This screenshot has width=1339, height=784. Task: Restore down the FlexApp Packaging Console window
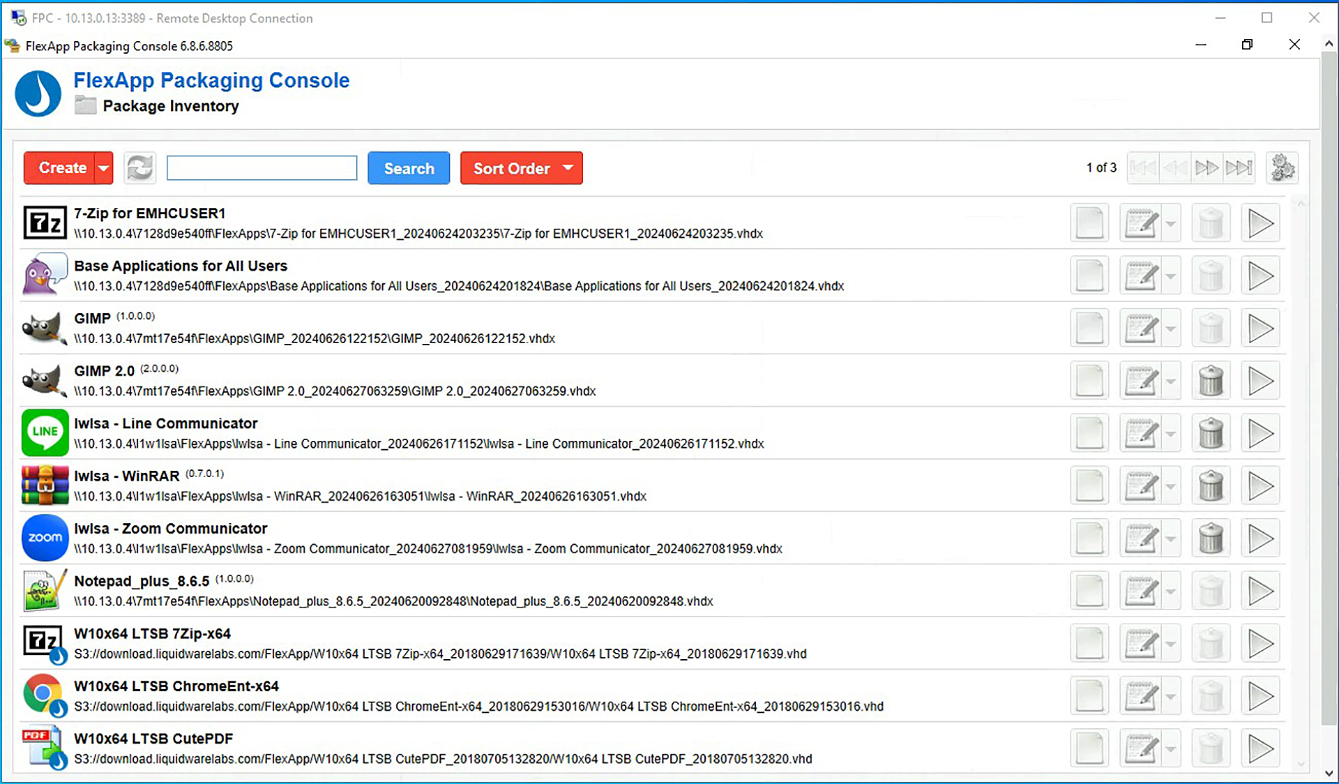[1247, 45]
